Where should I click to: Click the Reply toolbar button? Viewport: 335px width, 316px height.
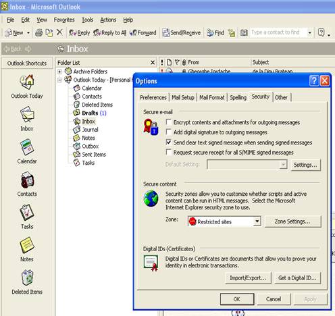(79, 33)
